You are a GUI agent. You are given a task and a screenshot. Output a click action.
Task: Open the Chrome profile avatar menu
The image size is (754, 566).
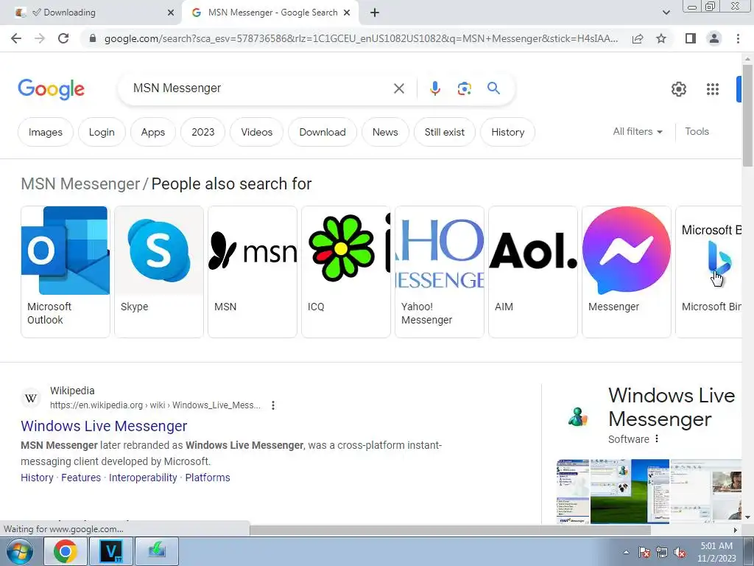(714, 38)
